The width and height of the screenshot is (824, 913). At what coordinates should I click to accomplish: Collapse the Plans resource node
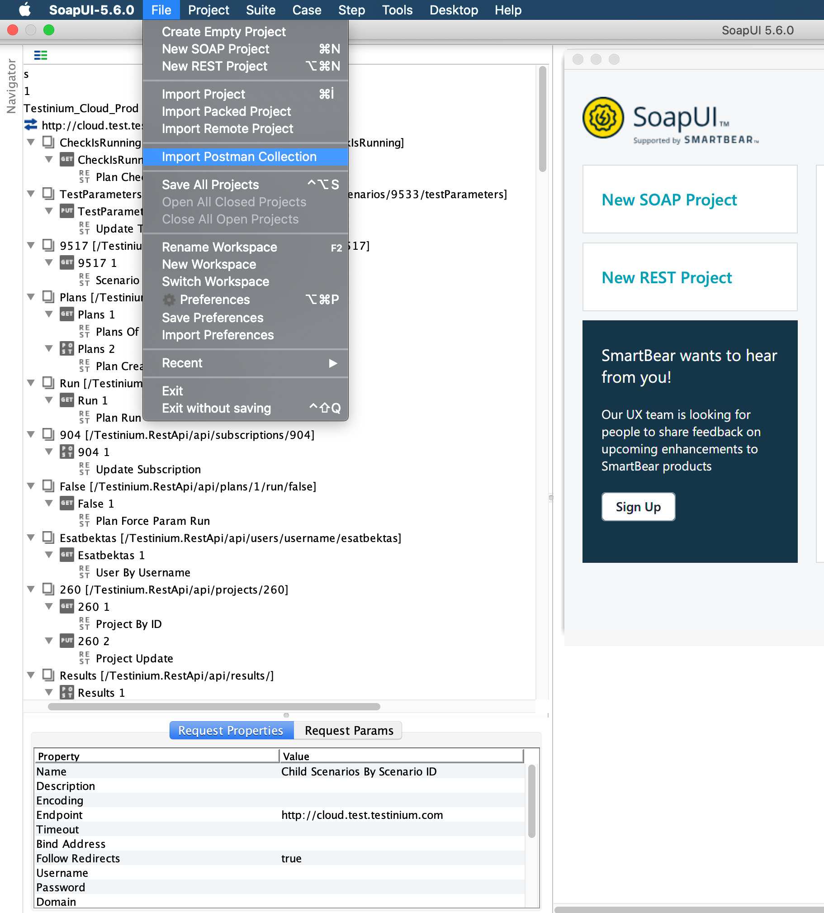[31, 297]
